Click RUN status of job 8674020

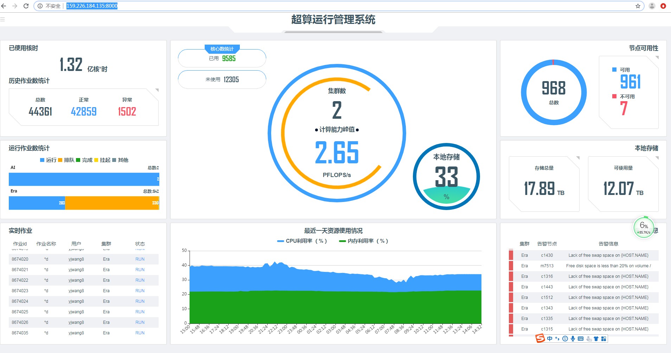[140, 259]
